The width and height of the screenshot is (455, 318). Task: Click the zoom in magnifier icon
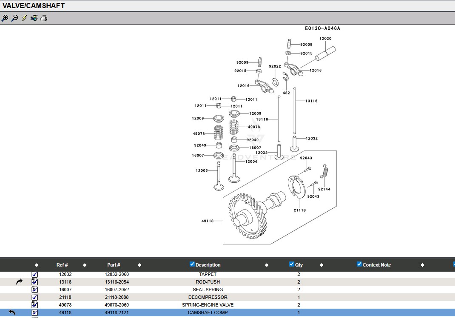(x=5, y=18)
